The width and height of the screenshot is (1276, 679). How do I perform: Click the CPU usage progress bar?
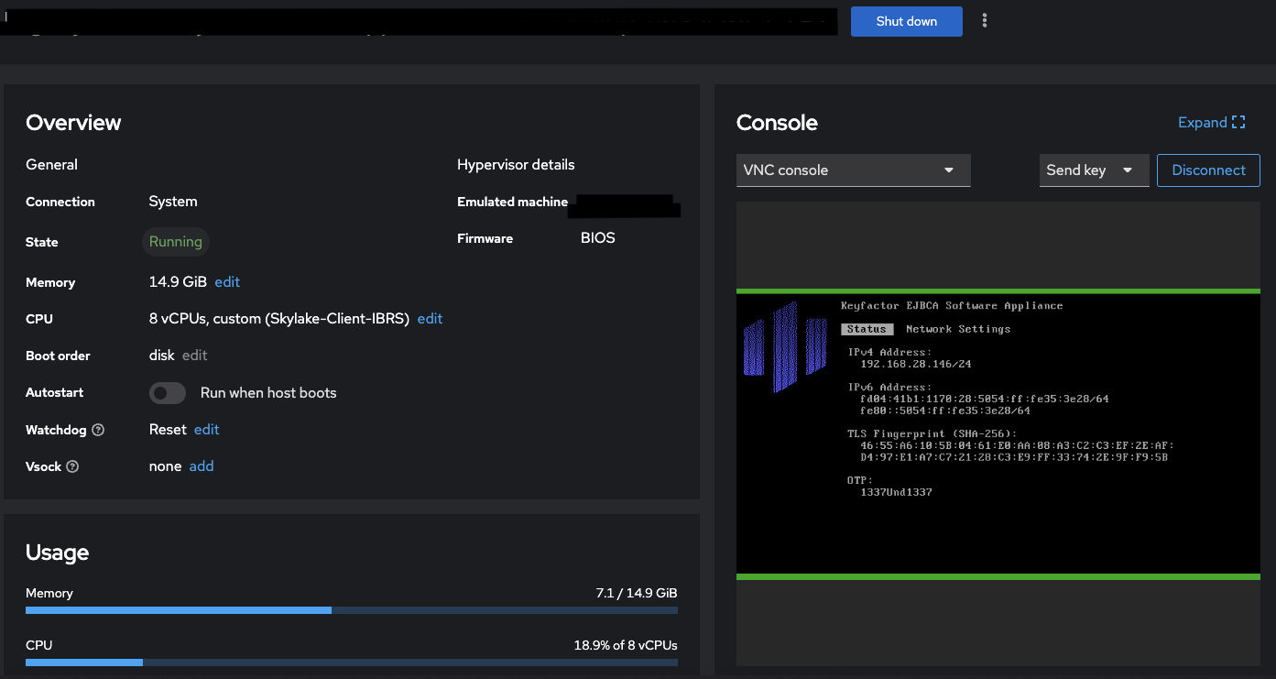[352, 663]
